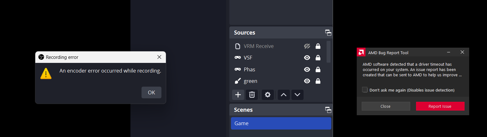The width and height of the screenshot is (487, 137).
Task: Add a new source with plus button
Action: pos(238,95)
